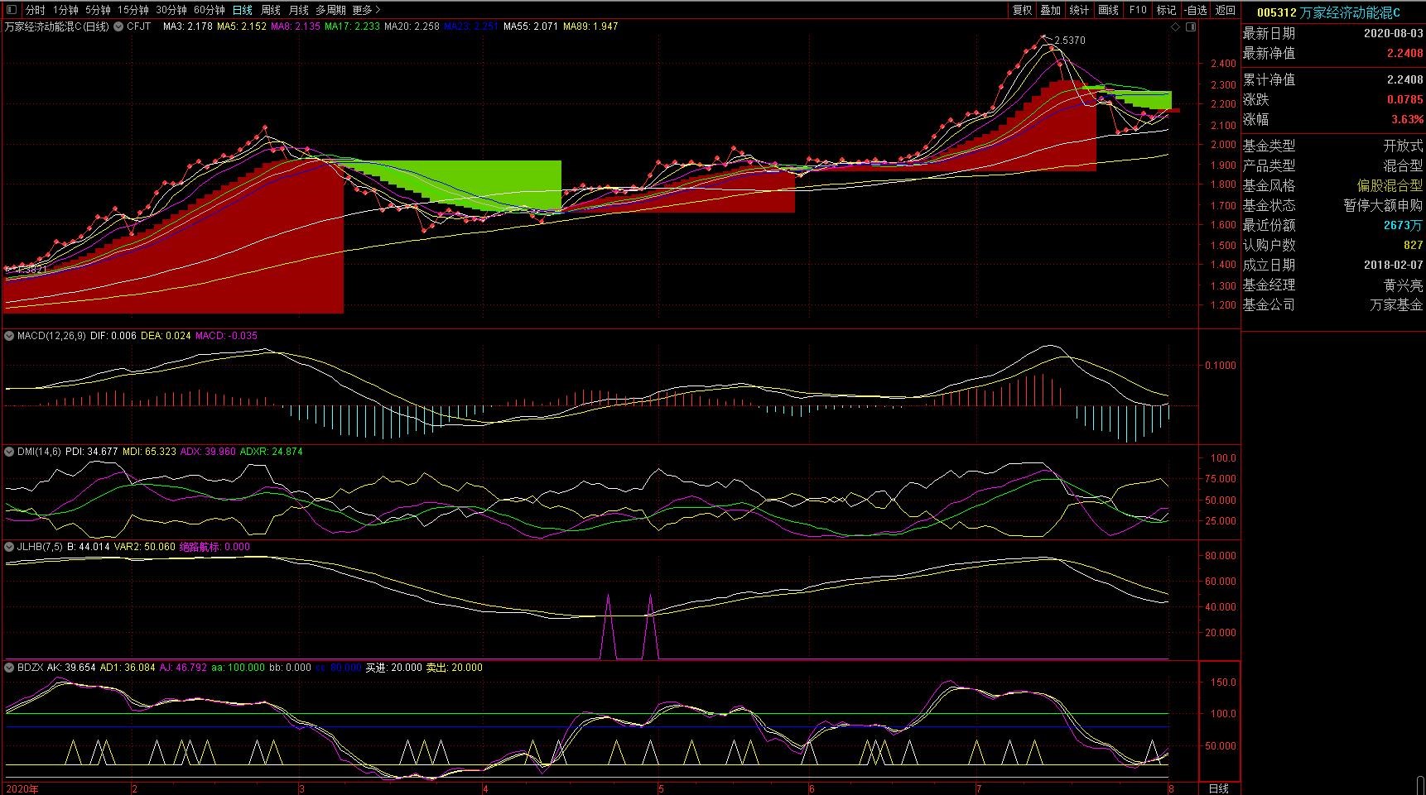Click the 标记 mark button
This screenshot has height=795, width=1426.
(1166, 10)
